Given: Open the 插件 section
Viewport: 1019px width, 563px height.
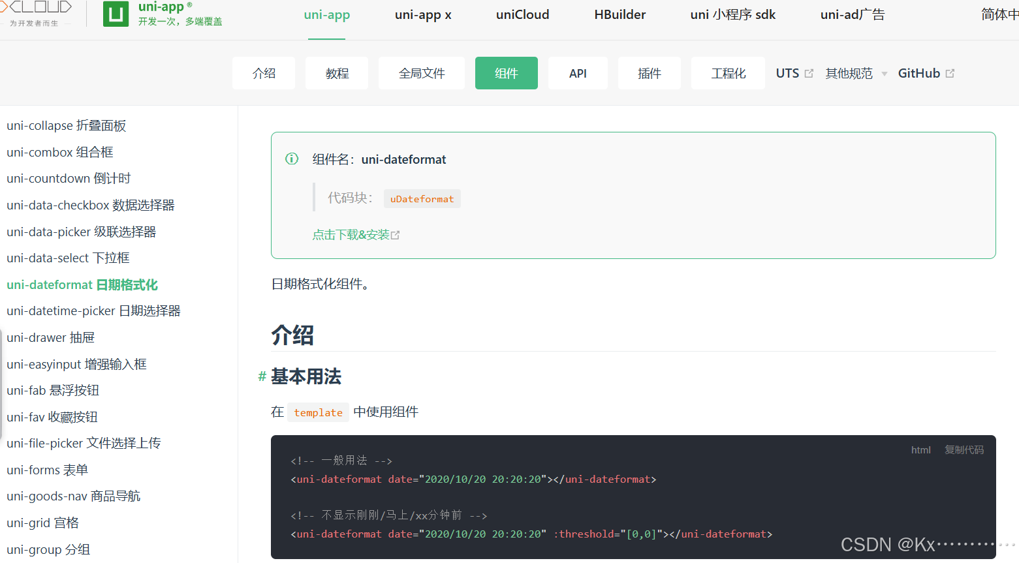Looking at the screenshot, I should click(x=650, y=73).
